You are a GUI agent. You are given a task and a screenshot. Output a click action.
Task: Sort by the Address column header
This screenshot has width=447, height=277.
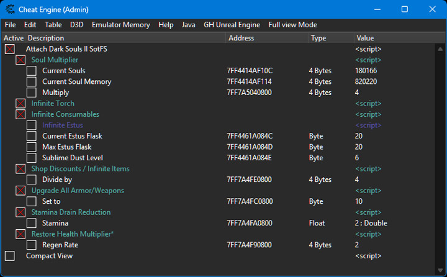point(267,38)
